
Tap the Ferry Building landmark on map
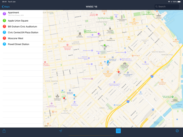tap(158, 16)
